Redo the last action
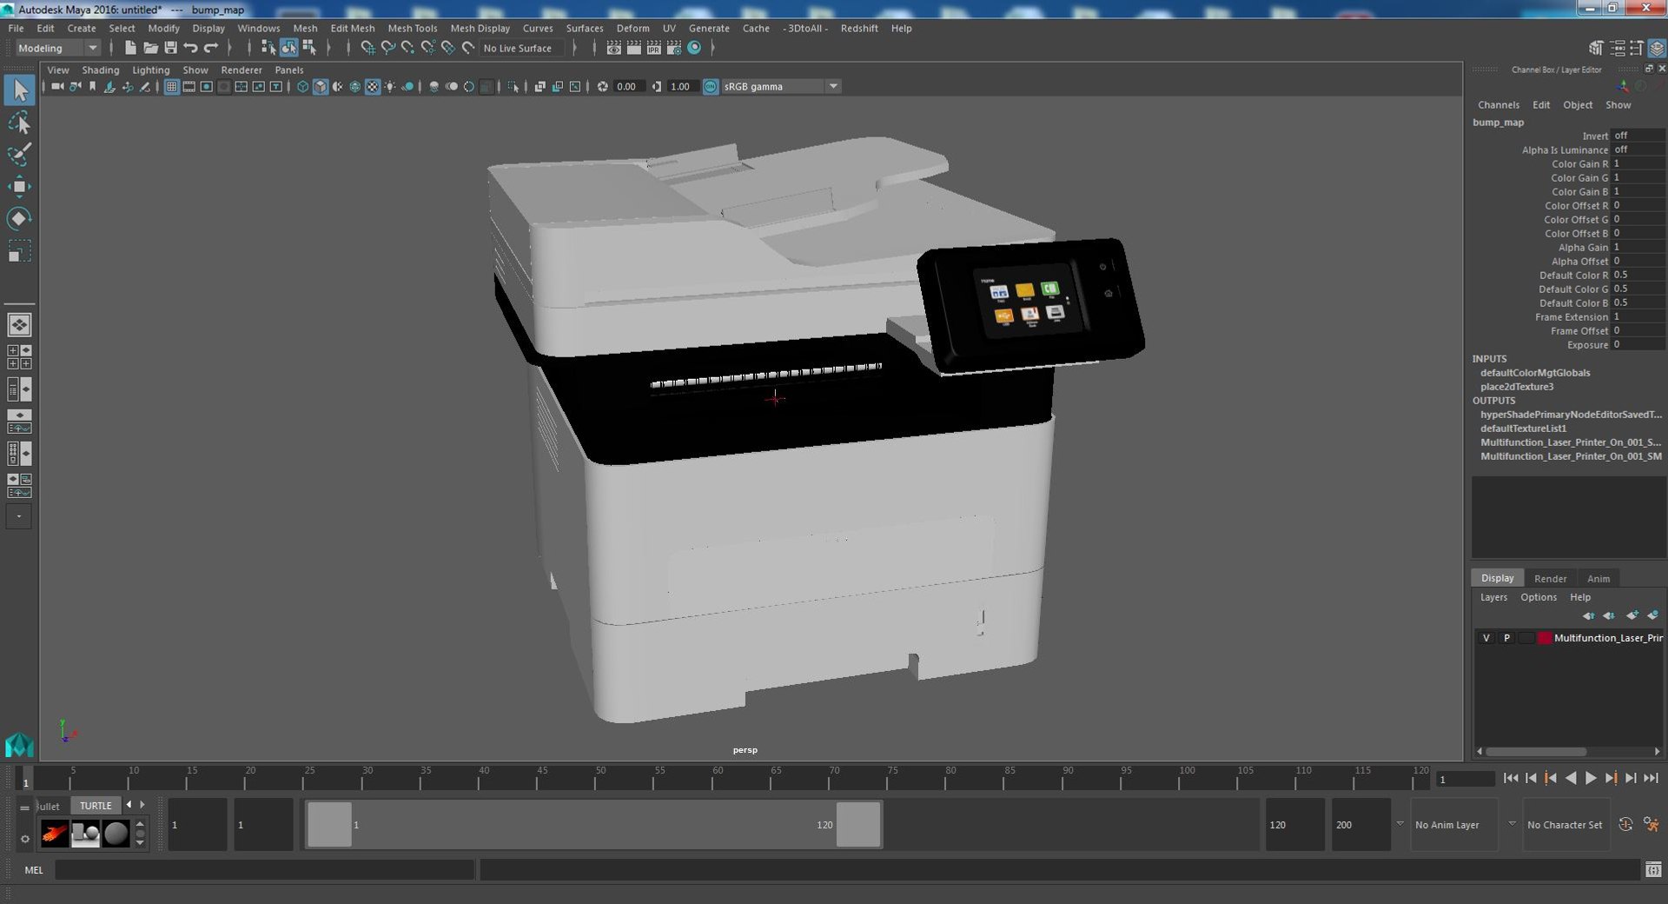This screenshot has width=1668, height=904. coord(210,48)
